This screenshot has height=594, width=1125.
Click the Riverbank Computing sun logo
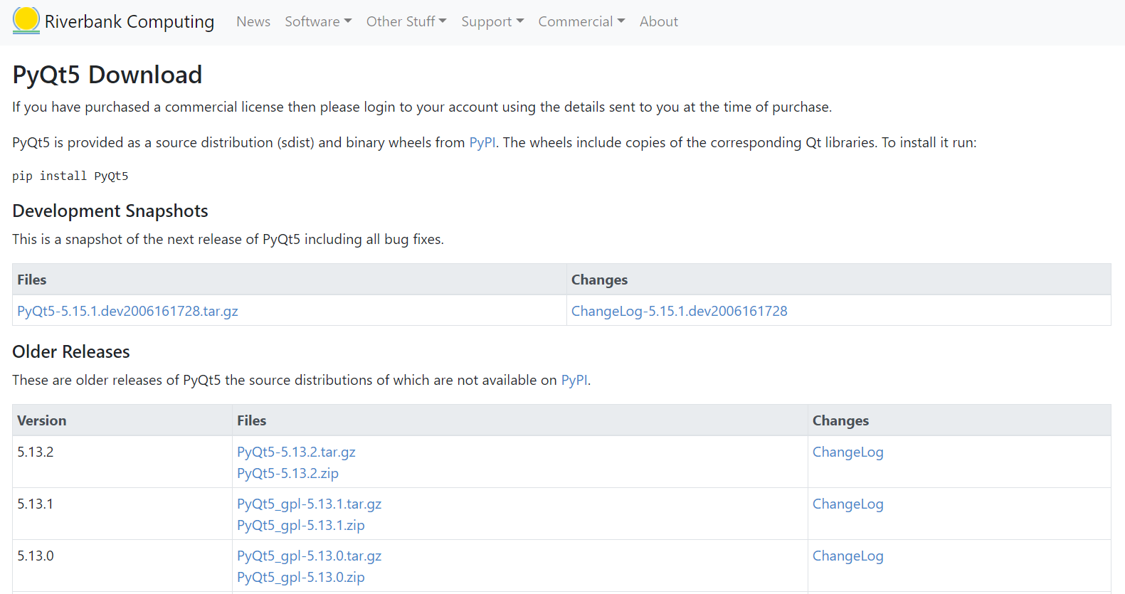pos(26,21)
